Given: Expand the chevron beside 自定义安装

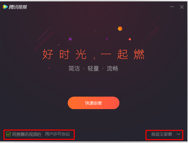Looking at the screenshot, I should 178,134.
